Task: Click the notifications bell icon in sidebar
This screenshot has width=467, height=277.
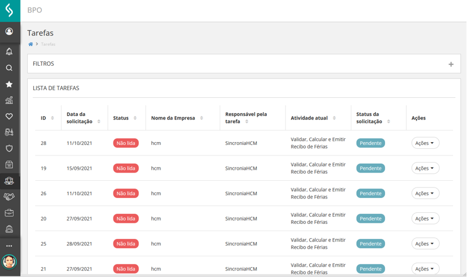Action: (9, 51)
